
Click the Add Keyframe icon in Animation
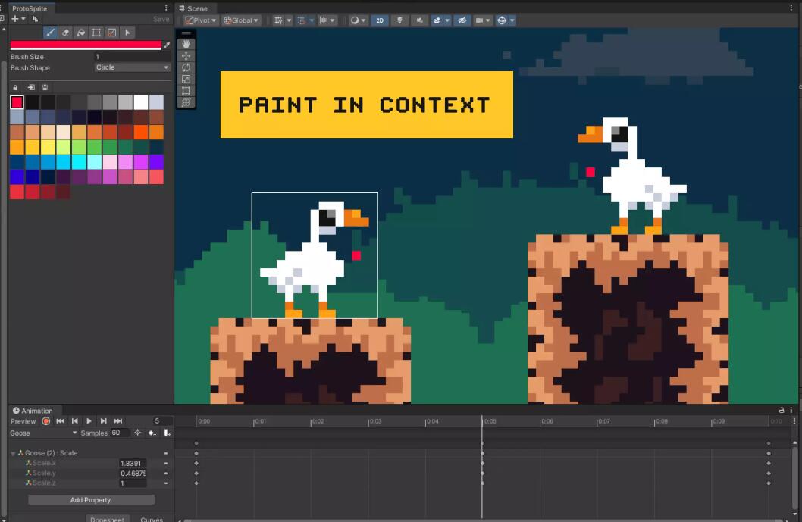click(152, 433)
